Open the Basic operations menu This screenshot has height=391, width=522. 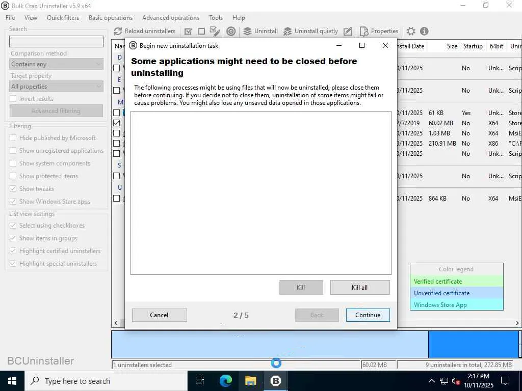(x=111, y=18)
